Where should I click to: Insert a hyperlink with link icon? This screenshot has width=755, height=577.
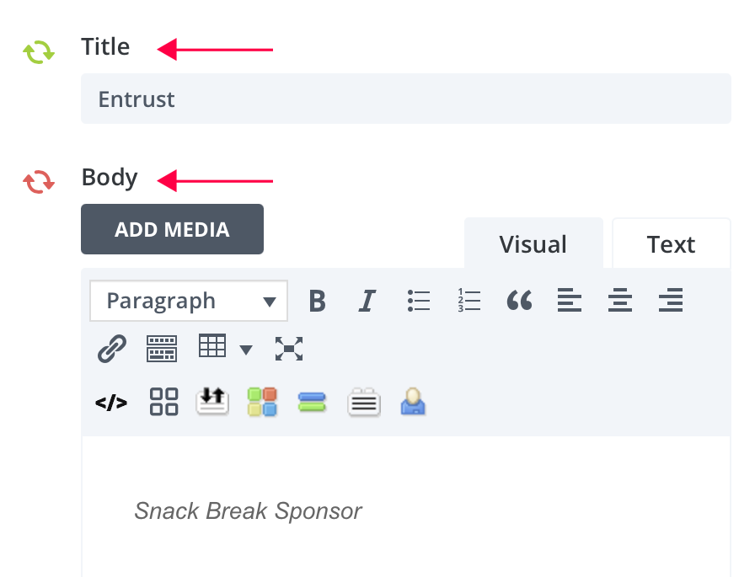112,348
